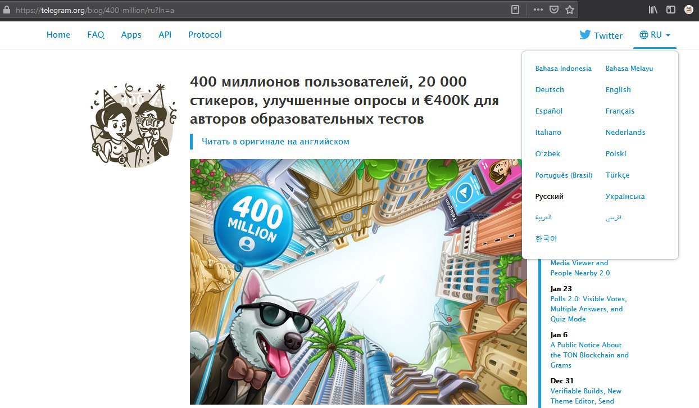Click the globe icon next to RU

click(x=644, y=35)
